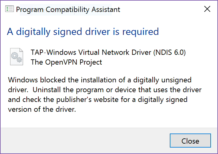Click the Program Compatibility Assistant title bar icon

click(x=10, y=9)
